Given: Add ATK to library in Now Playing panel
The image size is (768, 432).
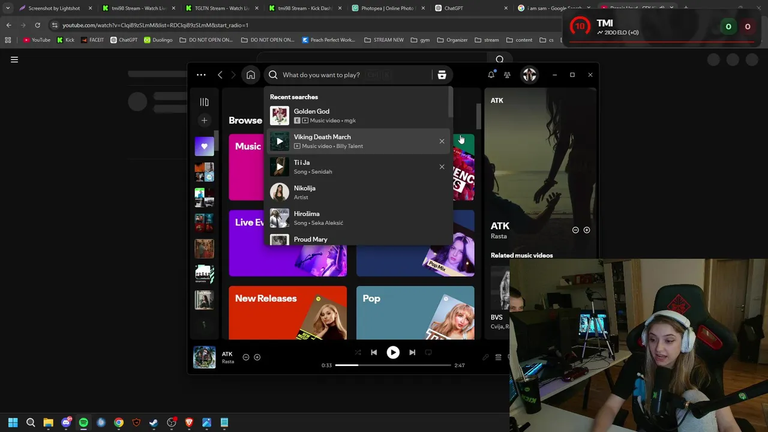Looking at the screenshot, I should pos(587,230).
